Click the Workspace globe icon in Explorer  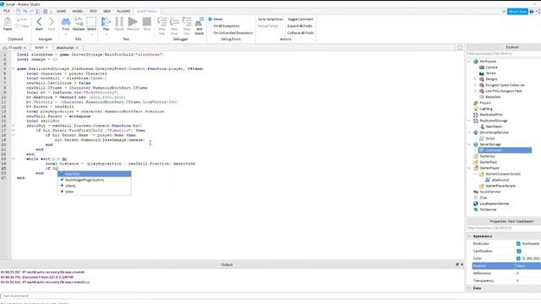[476, 62]
